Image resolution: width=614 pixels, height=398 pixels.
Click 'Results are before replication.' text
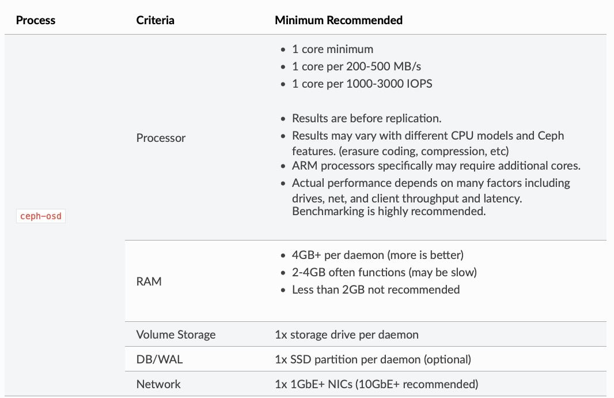[366, 118]
